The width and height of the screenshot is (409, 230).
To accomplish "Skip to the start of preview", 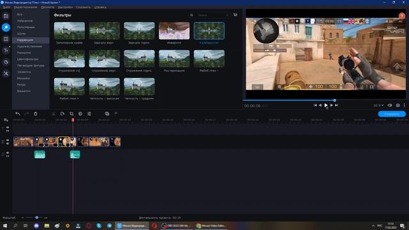I will pyautogui.click(x=315, y=105).
